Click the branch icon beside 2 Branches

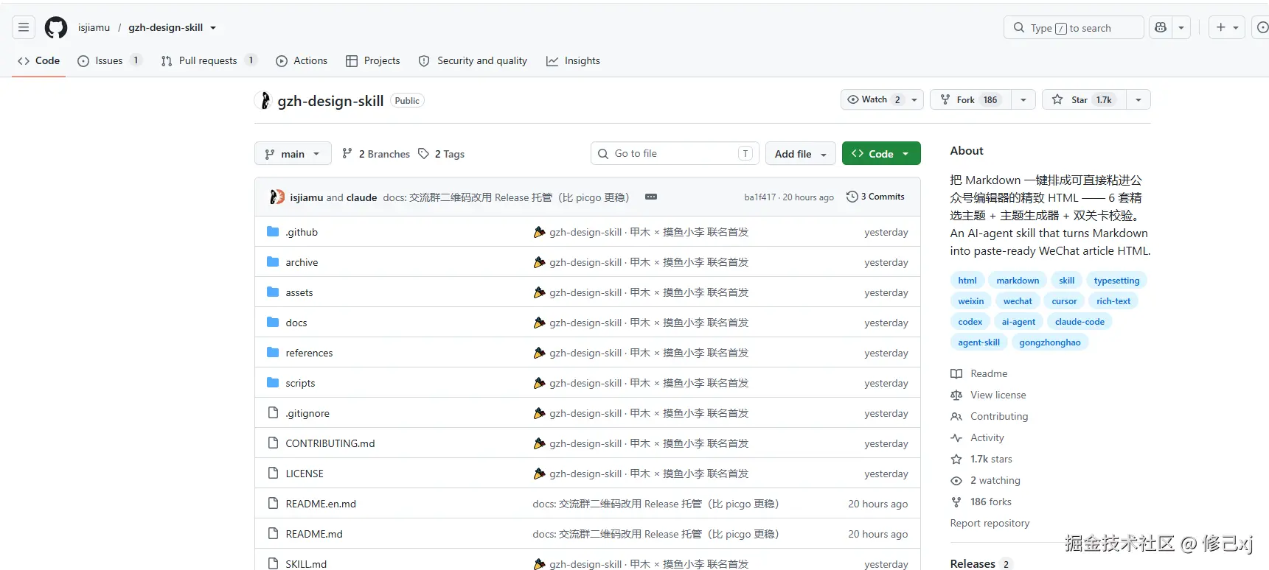(x=347, y=154)
